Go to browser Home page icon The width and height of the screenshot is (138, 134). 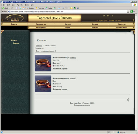click(24, 8)
